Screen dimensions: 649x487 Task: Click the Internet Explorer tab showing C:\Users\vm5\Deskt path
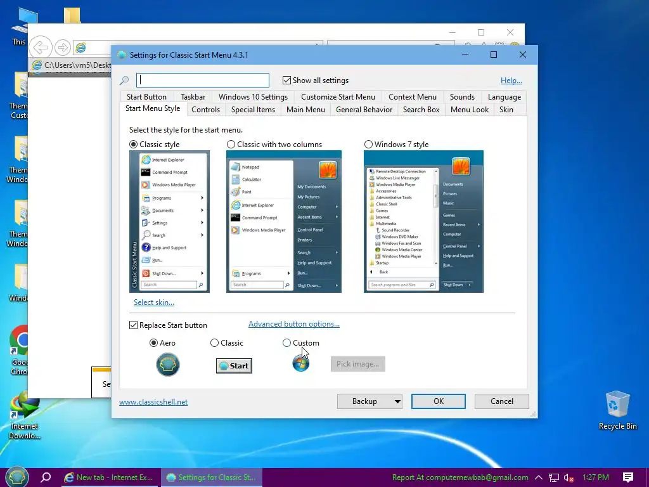70,65
